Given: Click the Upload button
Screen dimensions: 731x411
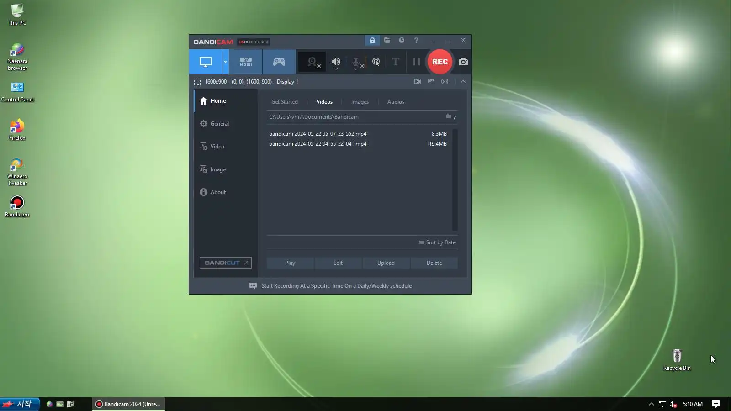Looking at the screenshot, I should pos(386,263).
